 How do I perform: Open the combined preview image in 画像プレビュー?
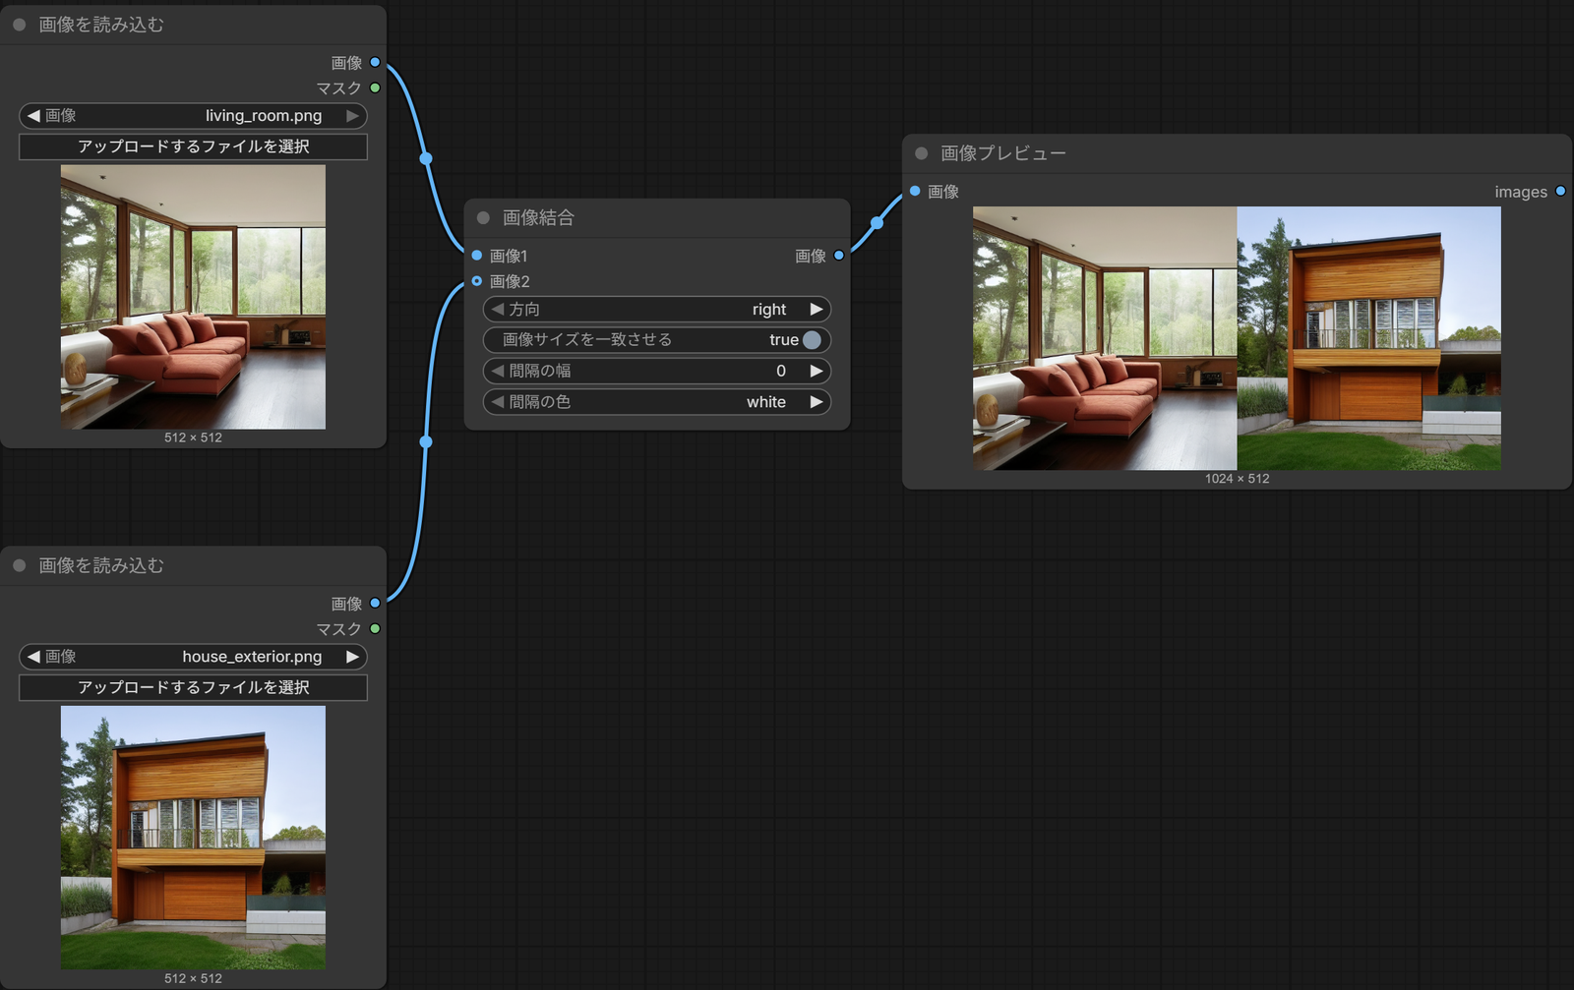1237,338
